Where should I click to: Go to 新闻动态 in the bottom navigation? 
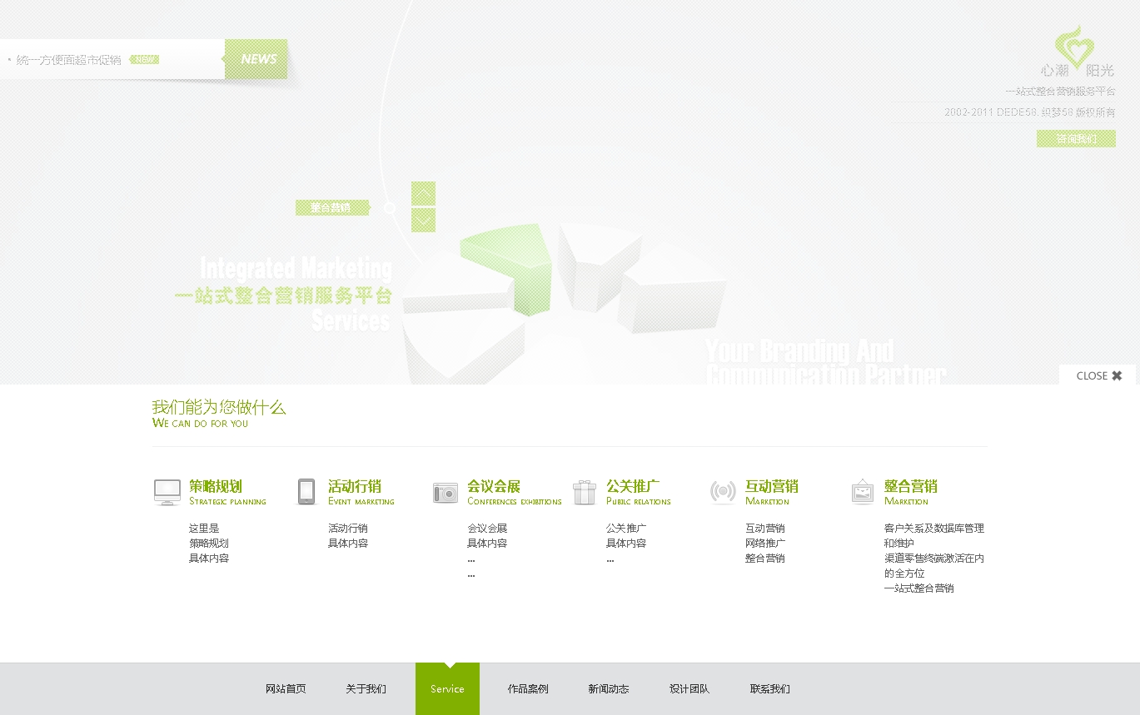(x=609, y=689)
